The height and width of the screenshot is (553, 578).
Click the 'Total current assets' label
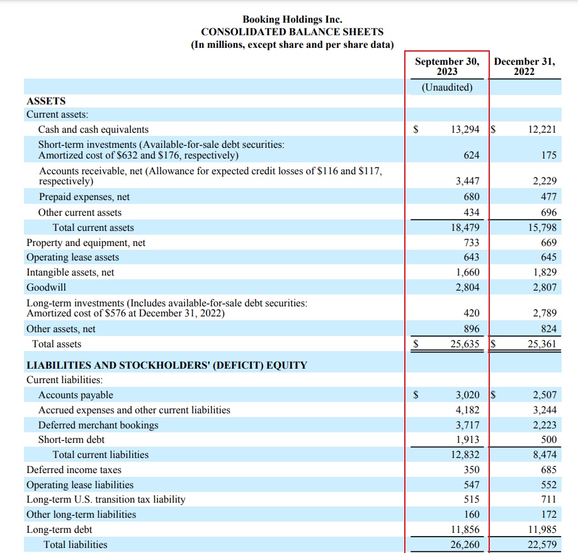[93, 228]
